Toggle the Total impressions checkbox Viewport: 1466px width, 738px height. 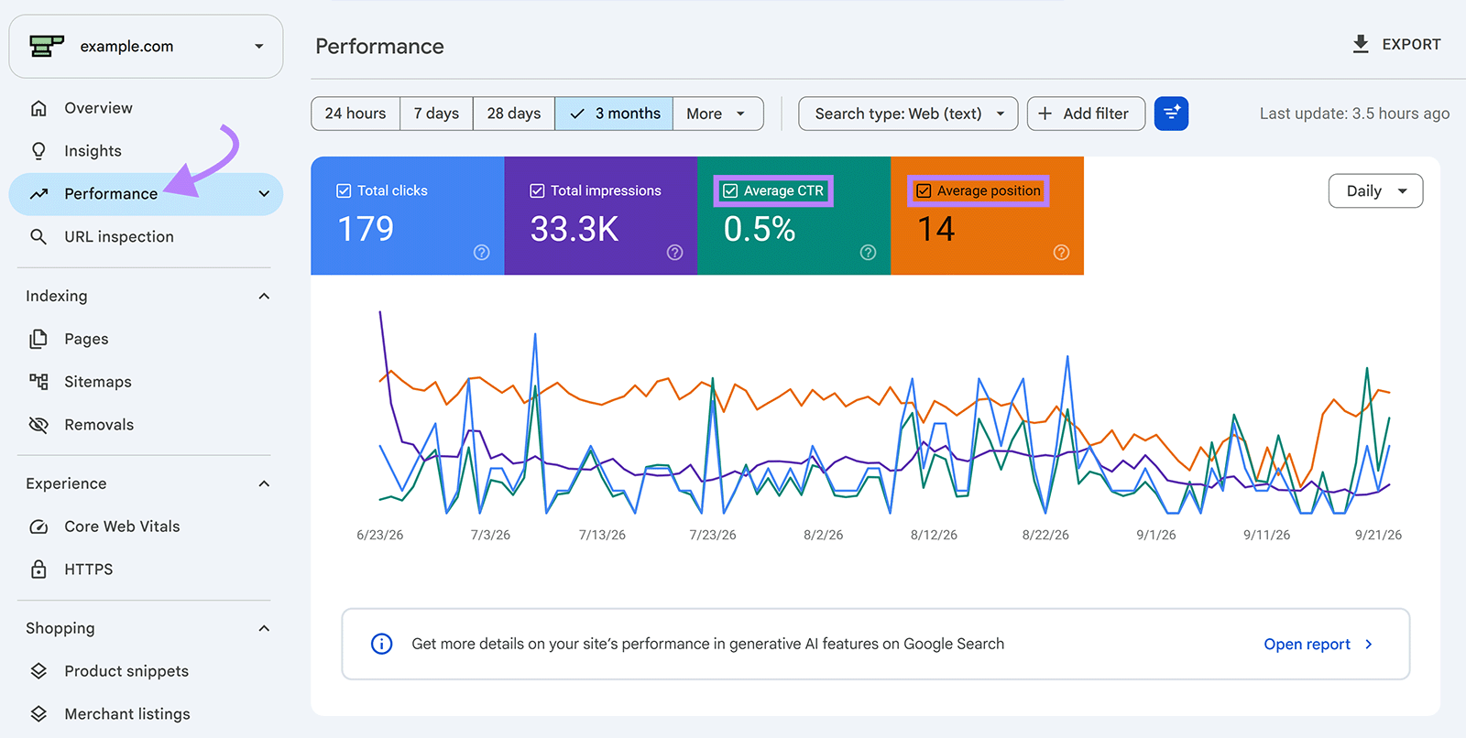tap(538, 191)
